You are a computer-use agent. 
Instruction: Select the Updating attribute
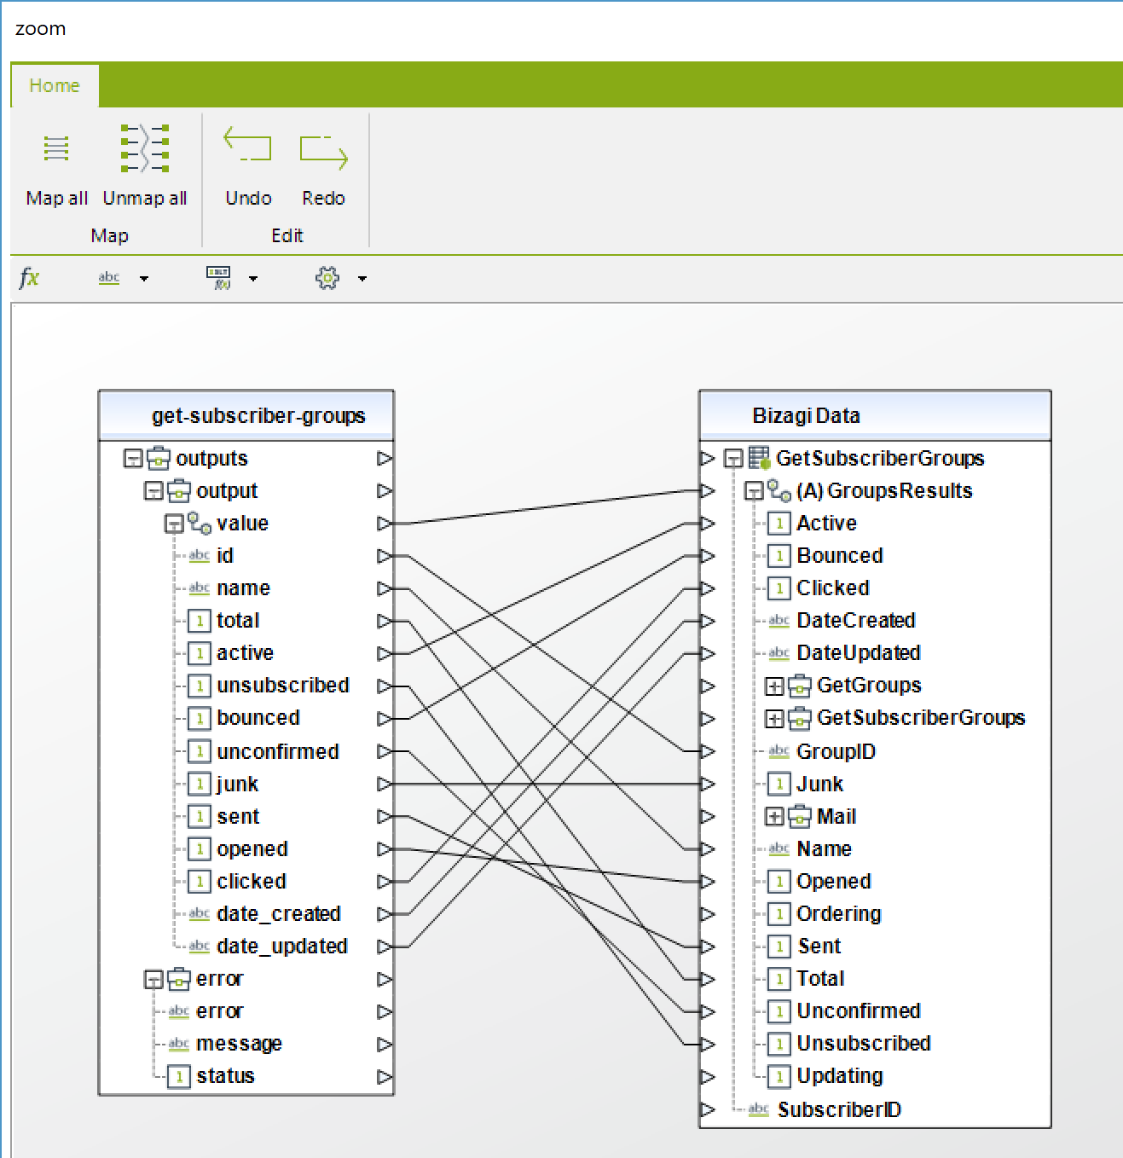coord(840,1076)
